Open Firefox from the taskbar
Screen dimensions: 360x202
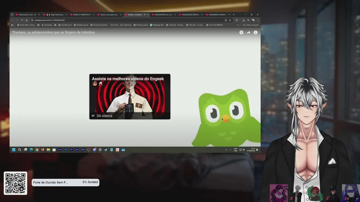[x=42, y=150]
